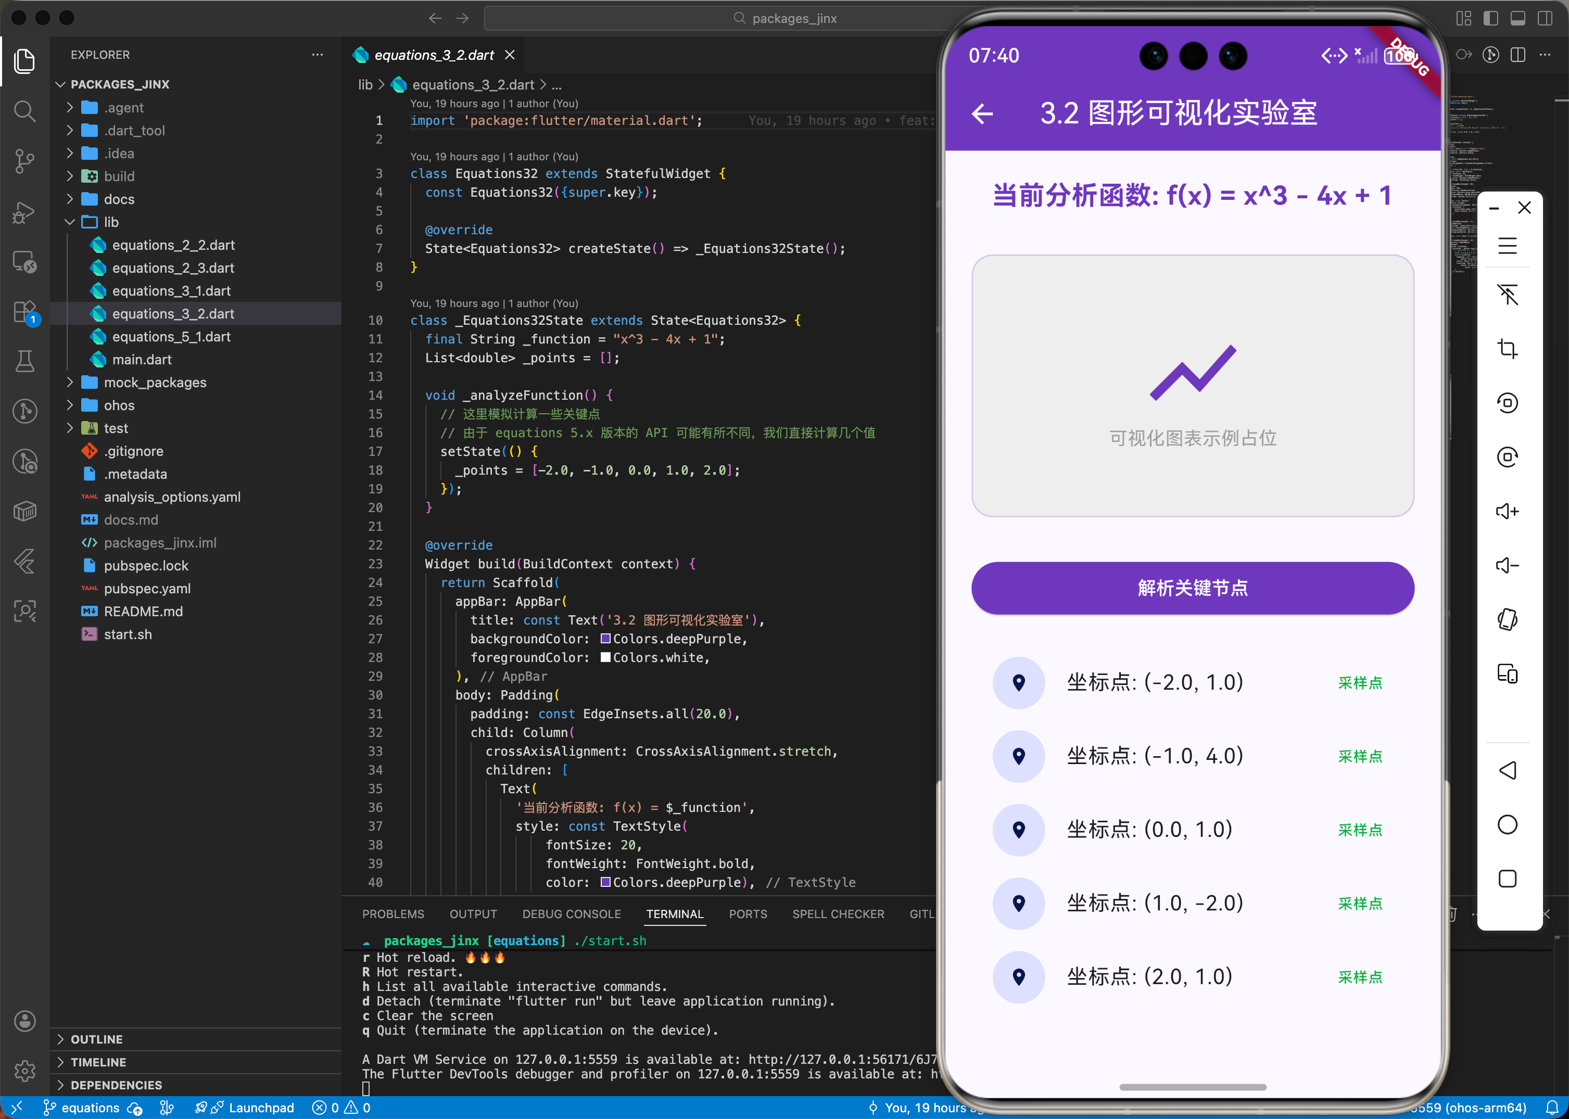Tap the 解析关键节点 button
Image resolution: width=1569 pixels, height=1119 pixels.
pyautogui.click(x=1192, y=588)
